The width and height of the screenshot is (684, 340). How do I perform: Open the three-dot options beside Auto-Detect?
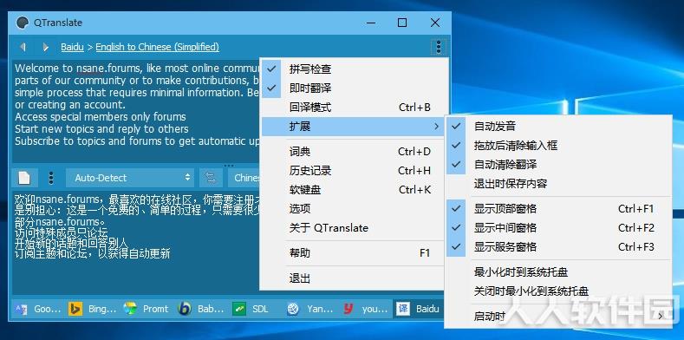click(x=51, y=178)
